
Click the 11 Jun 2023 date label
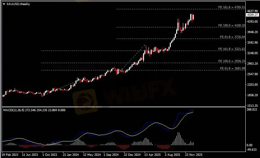tap(30, 155)
